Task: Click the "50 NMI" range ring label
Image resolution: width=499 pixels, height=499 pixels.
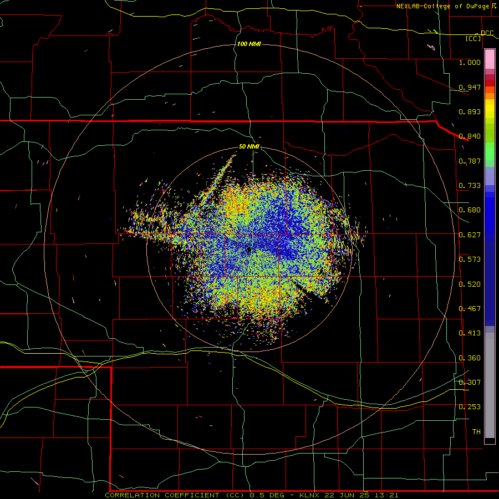Action: [x=249, y=146]
